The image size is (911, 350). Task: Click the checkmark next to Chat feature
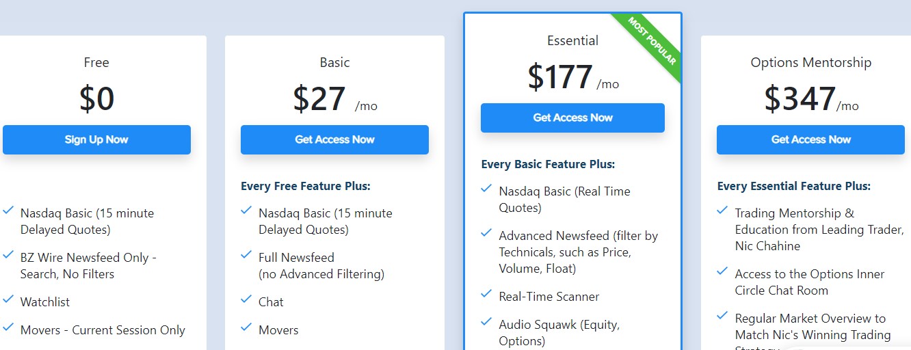[x=246, y=299]
